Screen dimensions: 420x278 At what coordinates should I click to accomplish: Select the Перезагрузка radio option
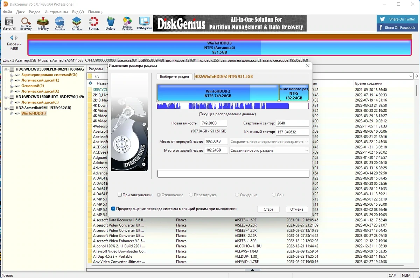pos(191,195)
